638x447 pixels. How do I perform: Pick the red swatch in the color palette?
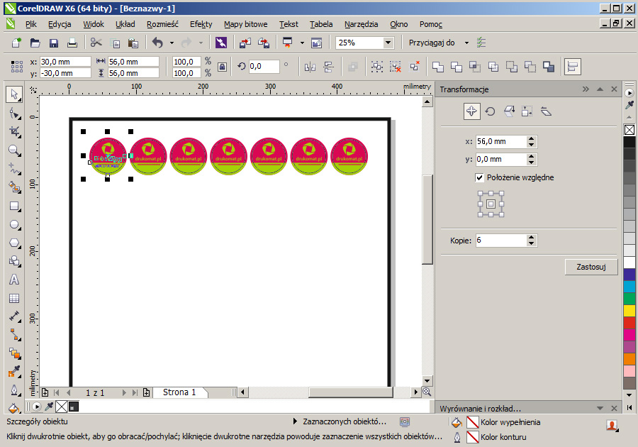pos(629,322)
